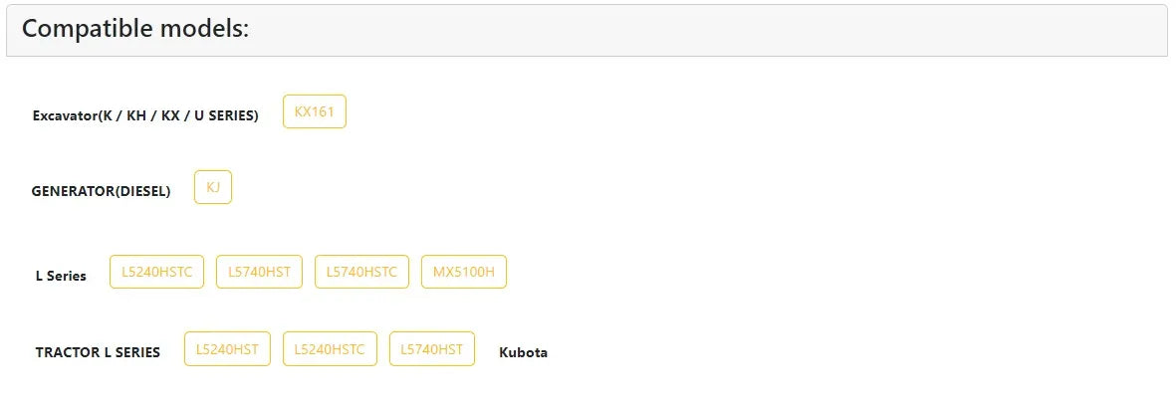
Task: Click the TRACTOR L SERIES category label
Action: click(98, 353)
